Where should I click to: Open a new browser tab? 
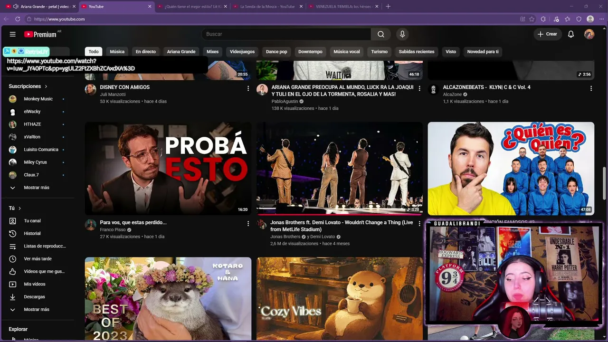388,7
